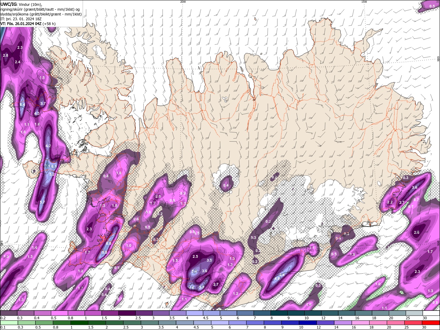440x330 pixels.
Task: Click the 3.7 precipitation value on the map
Action: pos(43,103)
